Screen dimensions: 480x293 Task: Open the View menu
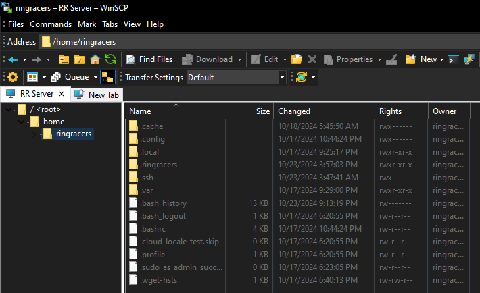coord(132,24)
